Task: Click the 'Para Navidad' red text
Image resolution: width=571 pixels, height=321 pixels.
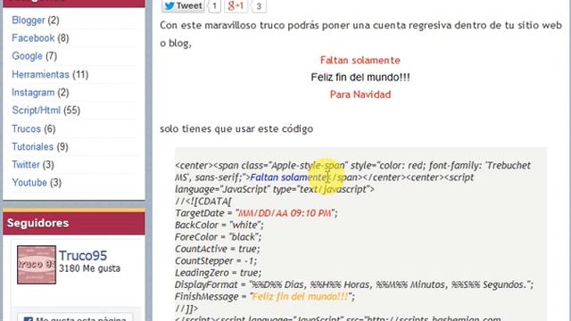Action: [x=360, y=95]
